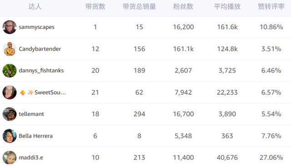
Task: Click the chick emoji before SweetSou
Action: click(23, 92)
